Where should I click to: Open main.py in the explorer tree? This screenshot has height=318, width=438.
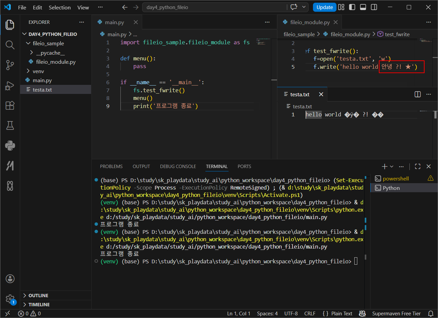point(56,80)
